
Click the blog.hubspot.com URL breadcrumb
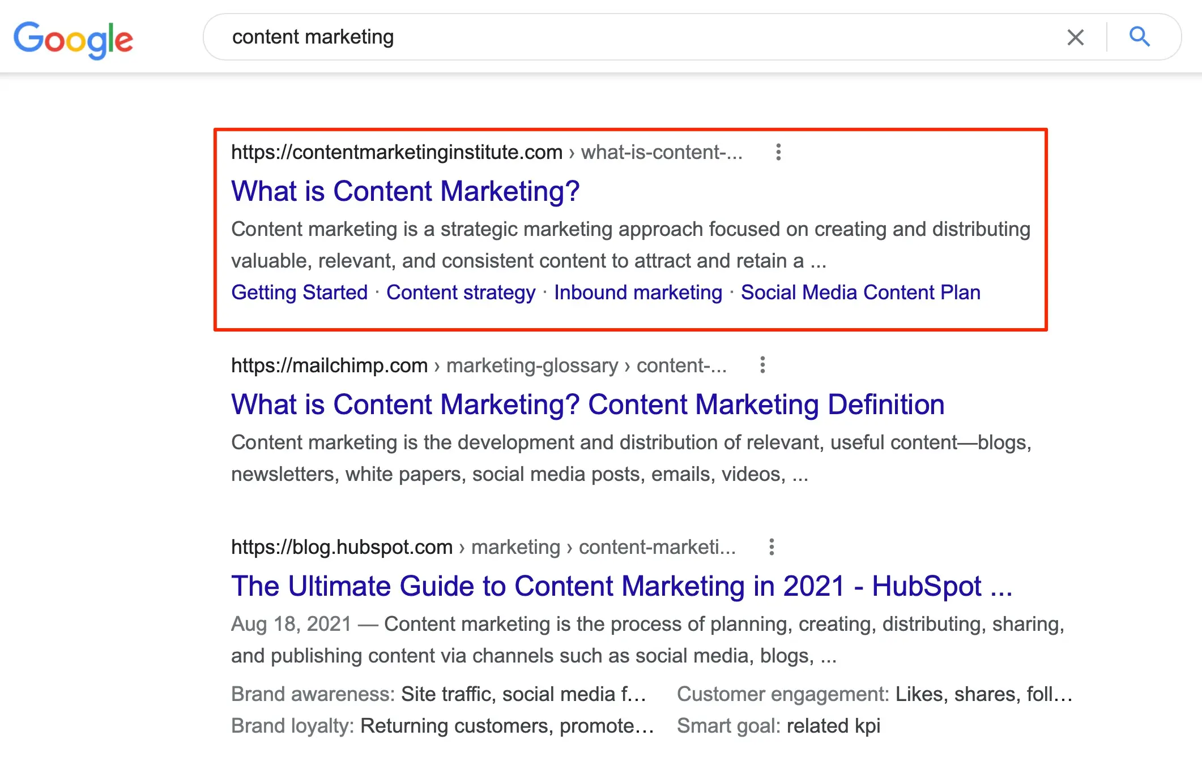342,547
